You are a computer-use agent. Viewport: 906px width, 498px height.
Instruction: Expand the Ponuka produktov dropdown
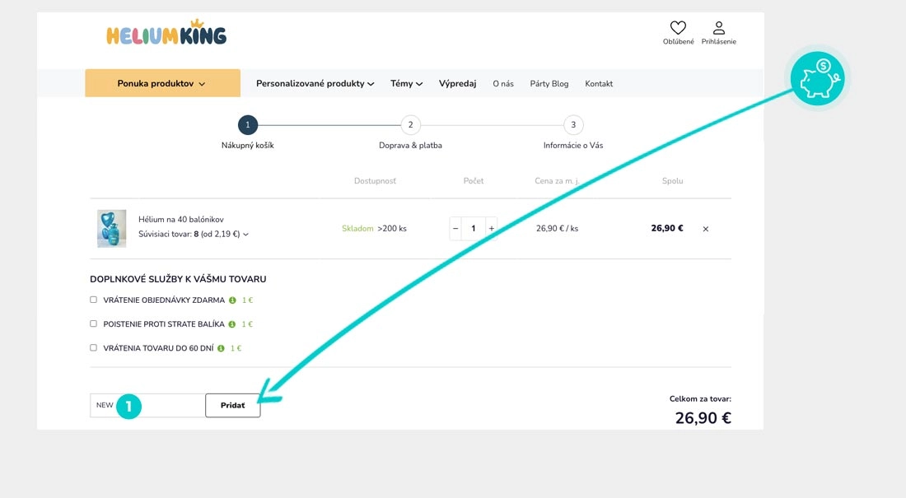pyautogui.click(x=162, y=83)
